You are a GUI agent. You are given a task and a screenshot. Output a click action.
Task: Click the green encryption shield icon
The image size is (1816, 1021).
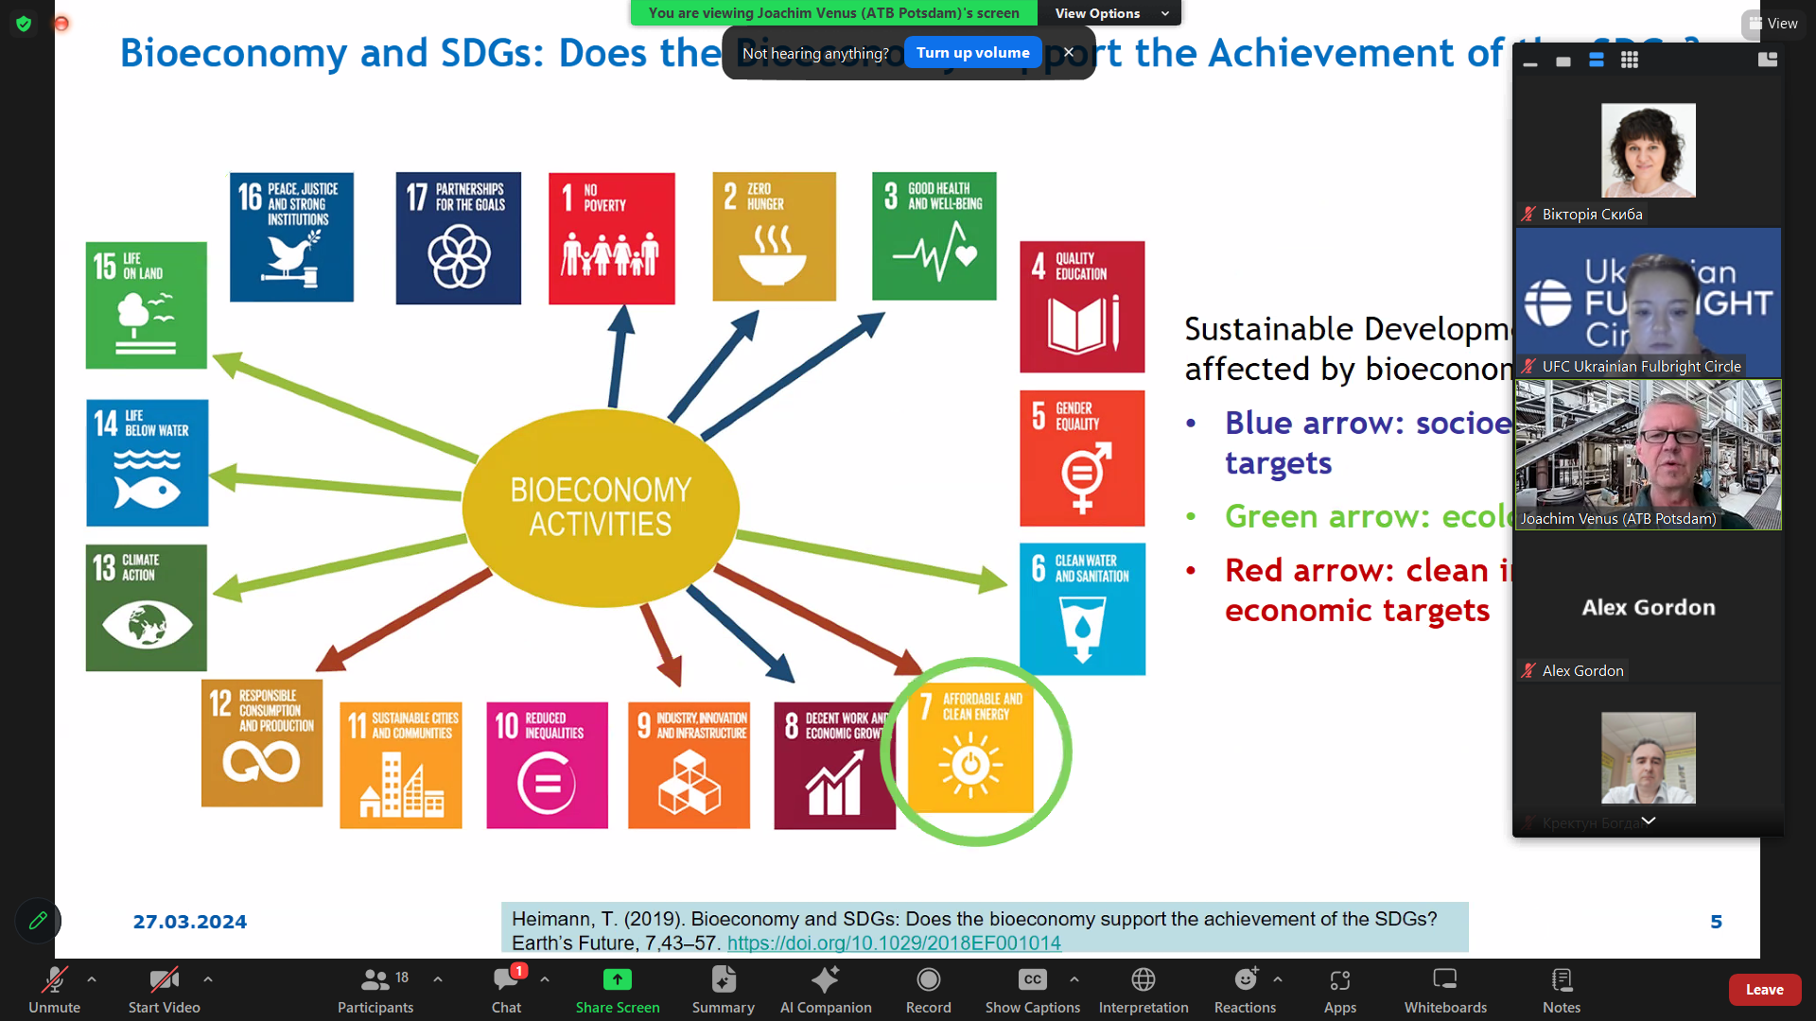point(25,24)
